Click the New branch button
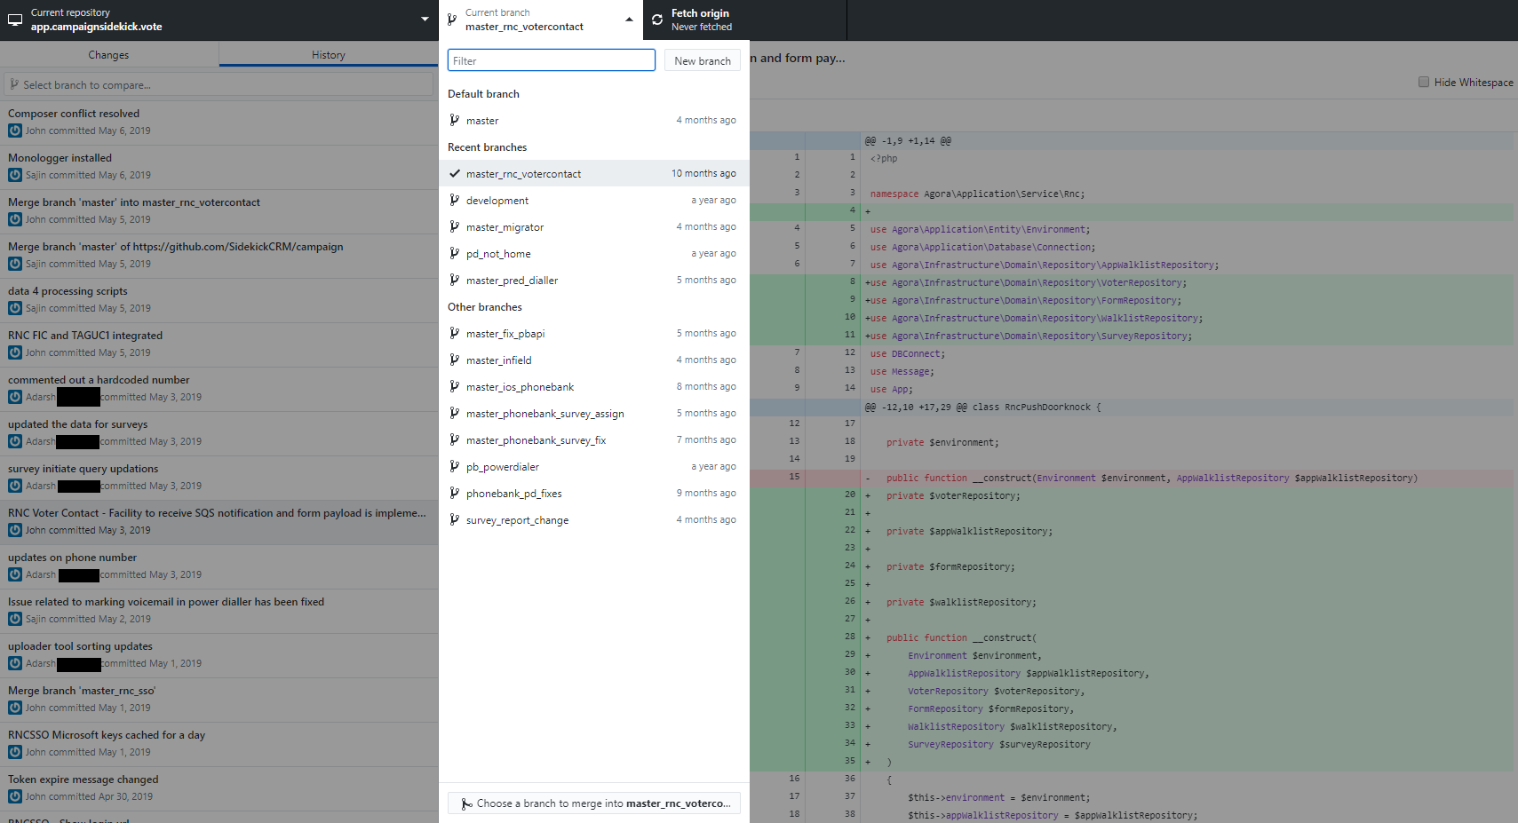This screenshot has height=823, width=1518. 702,61
